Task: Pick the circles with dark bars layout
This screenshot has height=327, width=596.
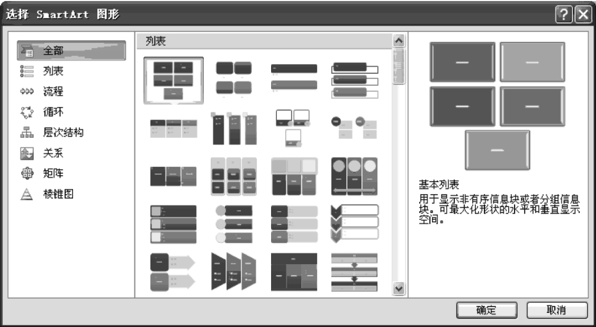Action: coord(233,224)
